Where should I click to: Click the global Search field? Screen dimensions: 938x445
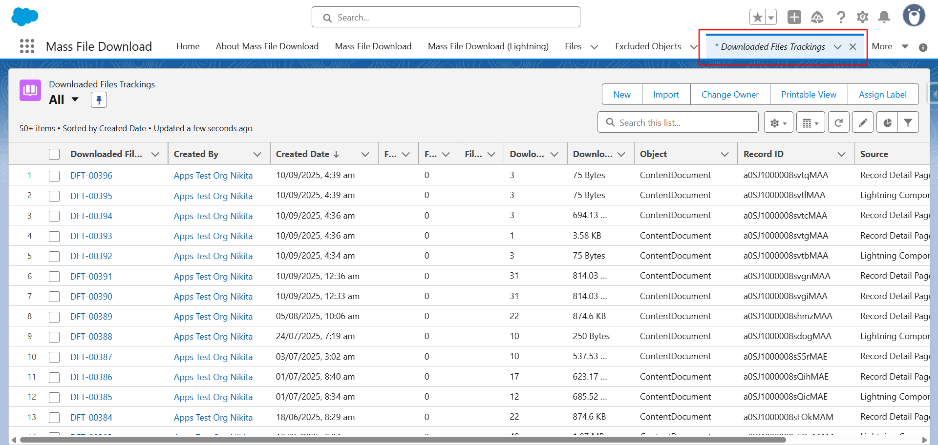[x=446, y=17]
